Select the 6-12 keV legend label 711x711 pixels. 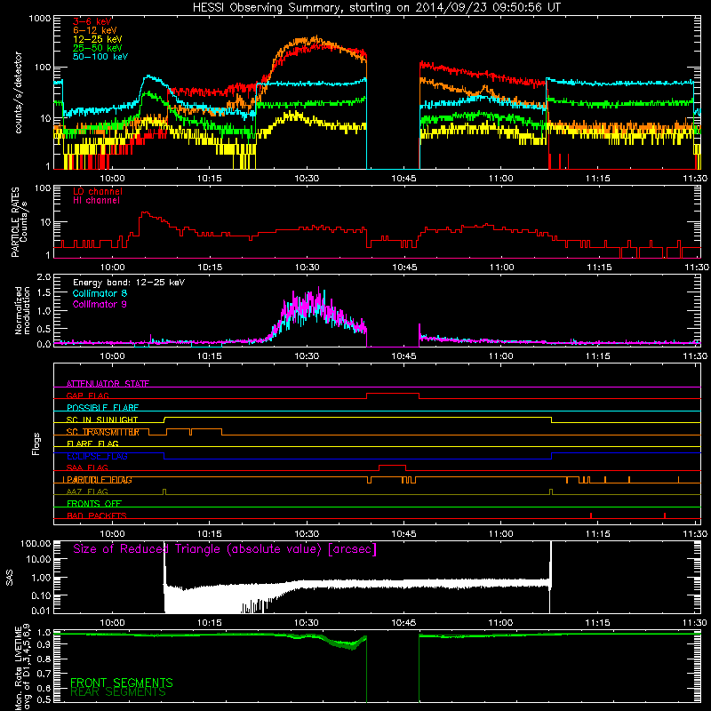95,30
